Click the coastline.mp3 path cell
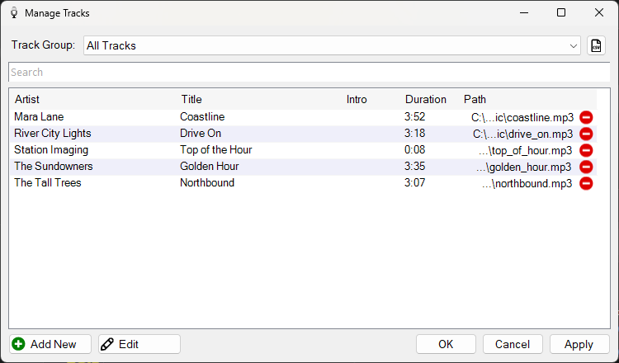Screen dimensions: 619x363 coord(522,118)
